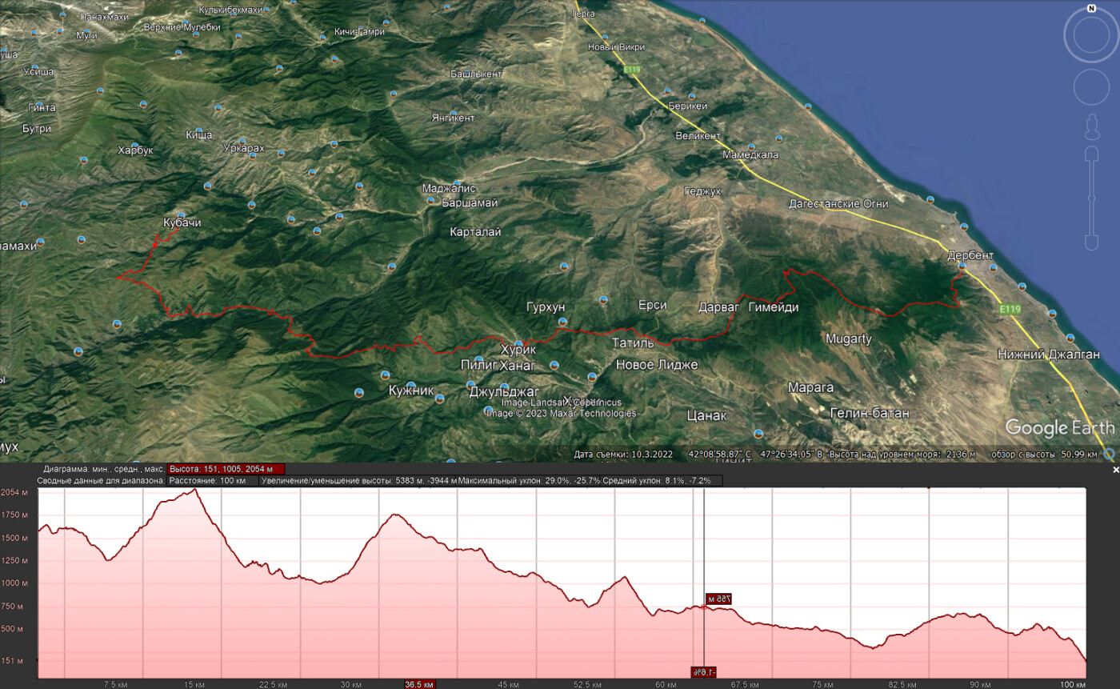Click the Google Earth logo
The image size is (1120, 689).
(x=1058, y=427)
